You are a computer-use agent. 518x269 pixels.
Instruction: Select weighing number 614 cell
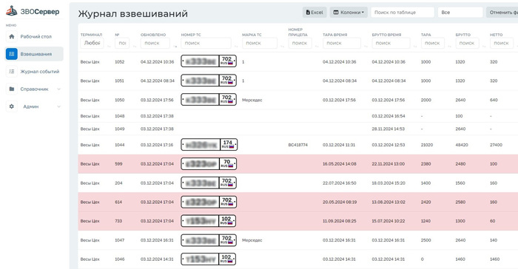click(118, 202)
